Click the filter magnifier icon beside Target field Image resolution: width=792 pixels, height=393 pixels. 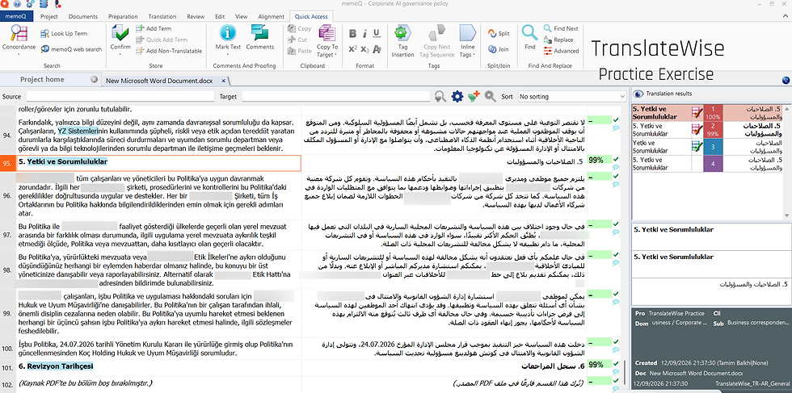click(x=440, y=96)
